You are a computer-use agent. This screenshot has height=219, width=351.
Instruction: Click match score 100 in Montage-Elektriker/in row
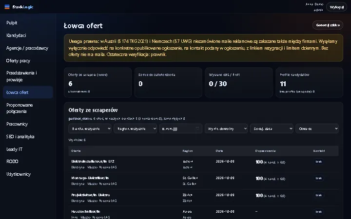tap(259, 179)
